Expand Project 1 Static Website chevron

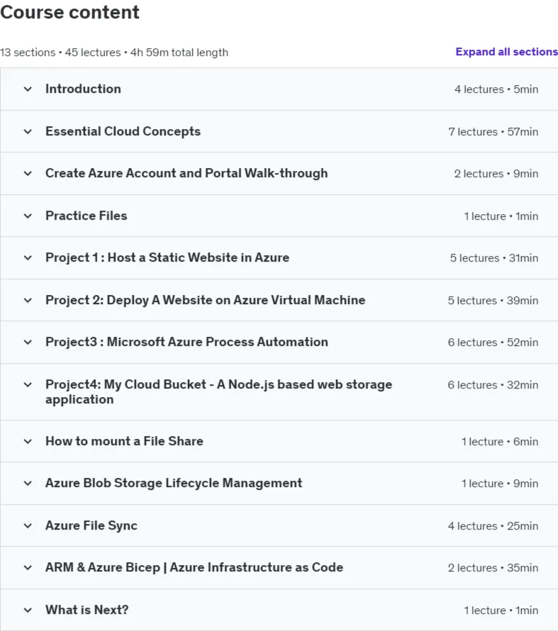28,258
